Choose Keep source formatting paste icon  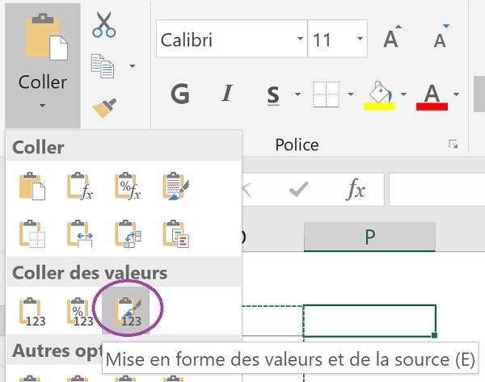click(175, 187)
